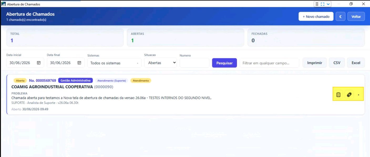
Task: Click the app icon in the title bar
Action: (4, 4)
